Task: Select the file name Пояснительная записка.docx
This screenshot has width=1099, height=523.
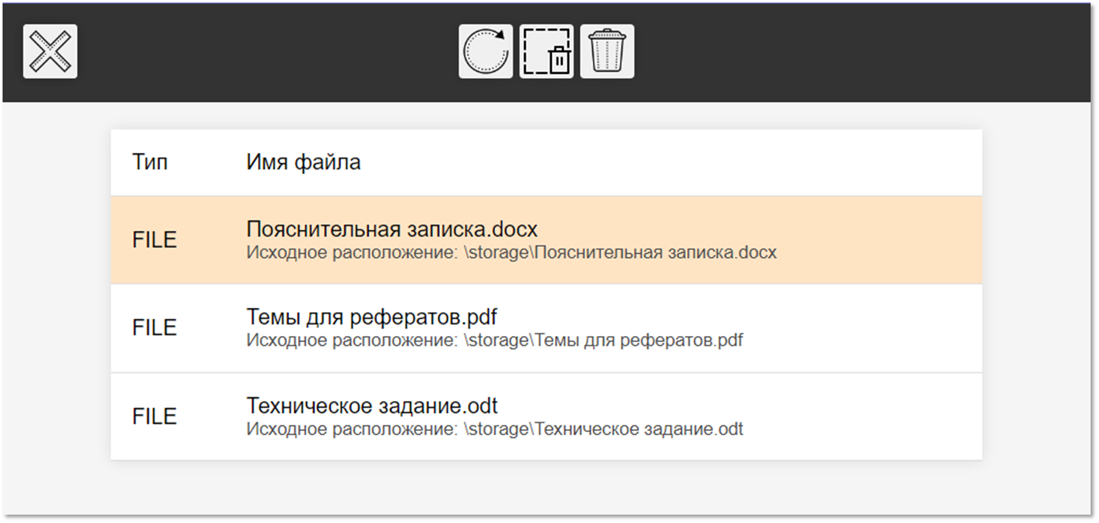Action: click(x=392, y=229)
